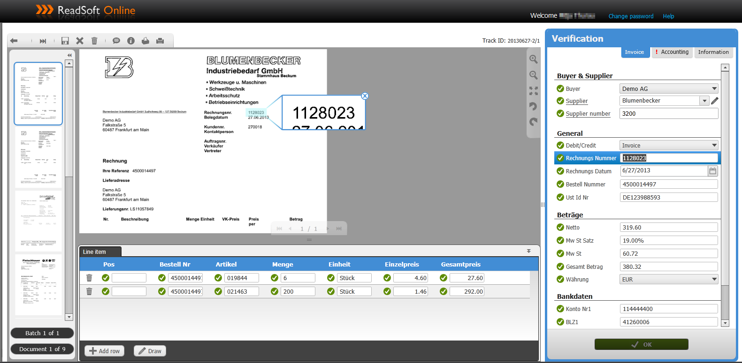This screenshot has width=742, height=363.
Task: Rotate invoice image clockwise
Action: (x=534, y=122)
